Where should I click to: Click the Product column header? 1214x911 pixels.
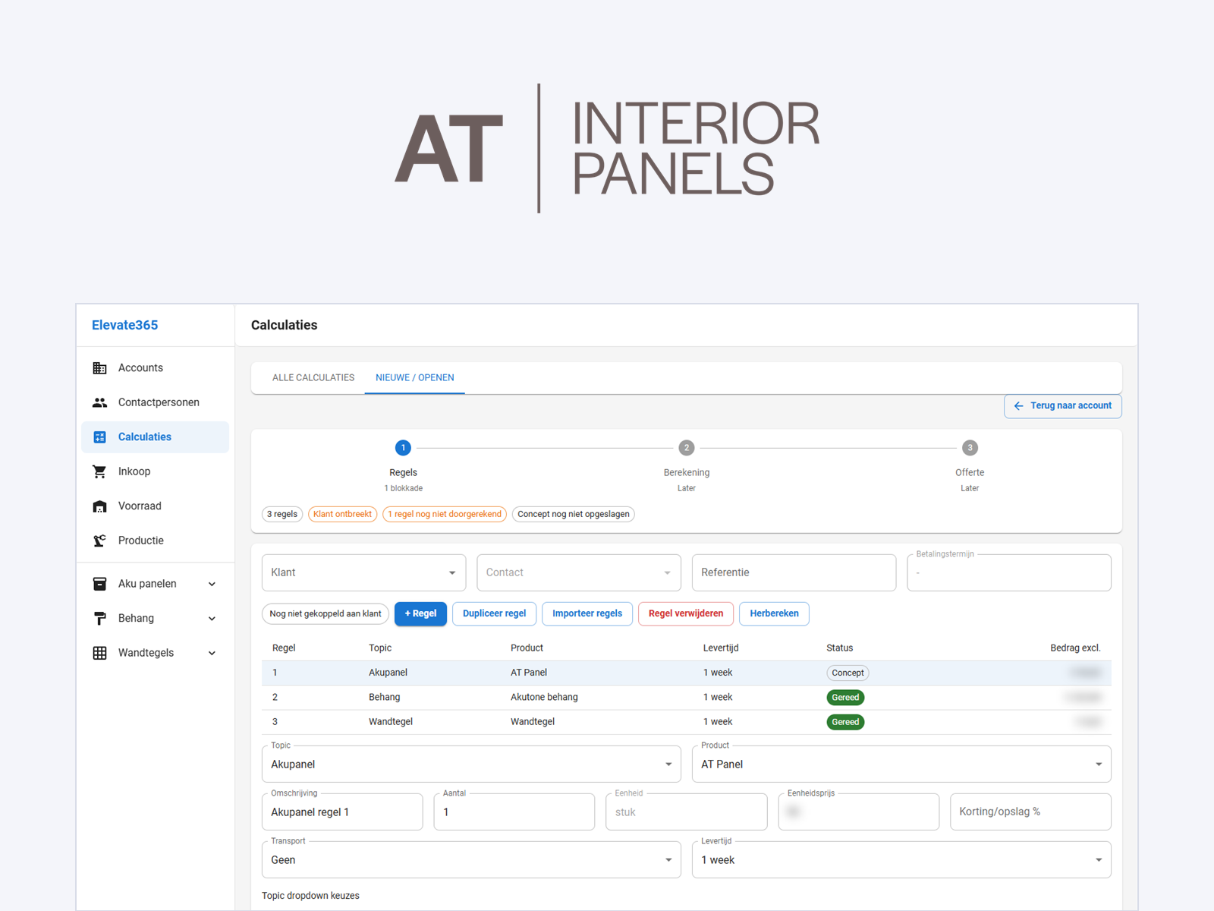point(527,648)
